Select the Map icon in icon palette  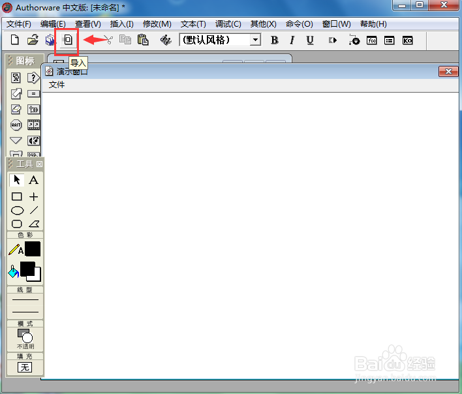[33, 109]
